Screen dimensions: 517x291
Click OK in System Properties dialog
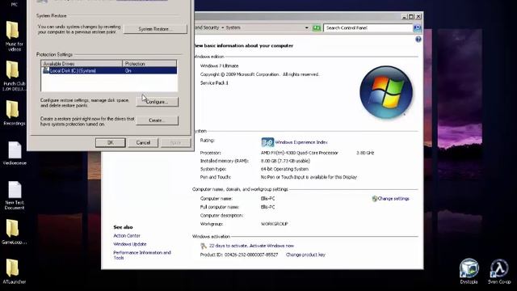point(111,142)
